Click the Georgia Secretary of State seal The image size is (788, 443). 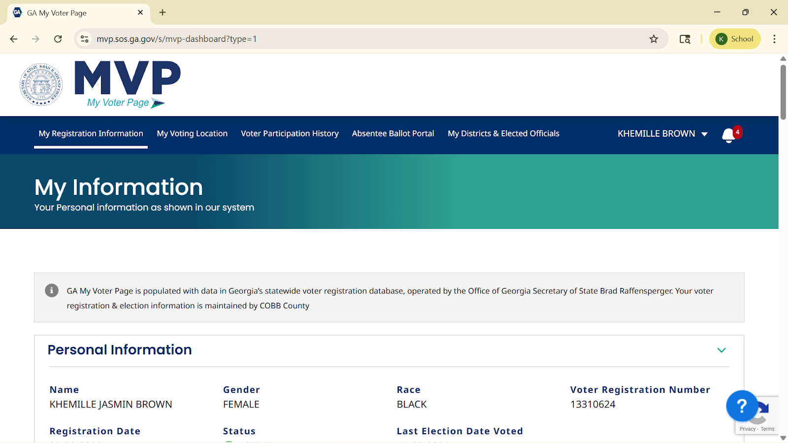41,85
